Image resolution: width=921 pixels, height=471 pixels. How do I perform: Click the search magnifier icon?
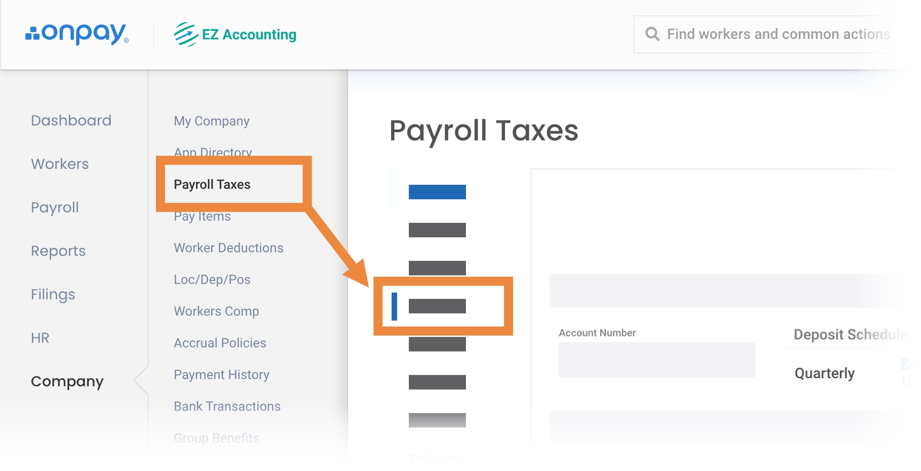coord(652,34)
